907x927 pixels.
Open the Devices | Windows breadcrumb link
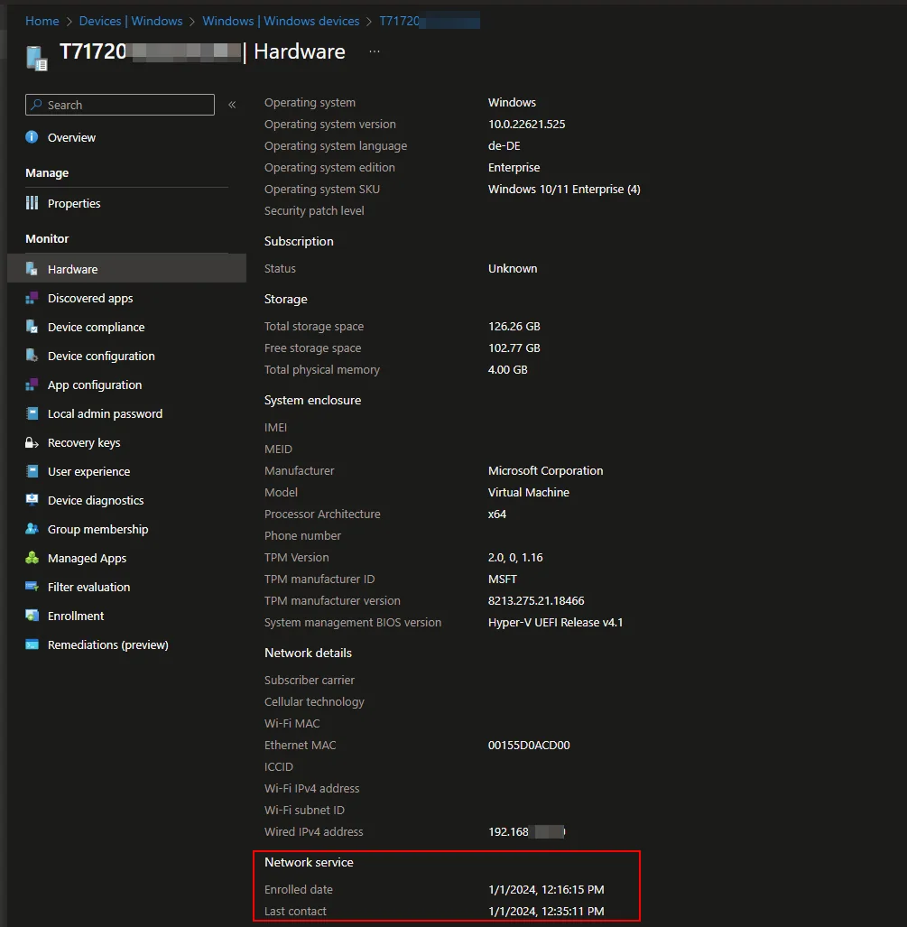click(x=131, y=22)
